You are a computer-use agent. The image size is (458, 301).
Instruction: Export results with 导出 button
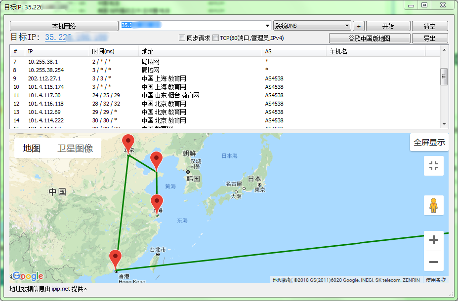click(430, 38)
